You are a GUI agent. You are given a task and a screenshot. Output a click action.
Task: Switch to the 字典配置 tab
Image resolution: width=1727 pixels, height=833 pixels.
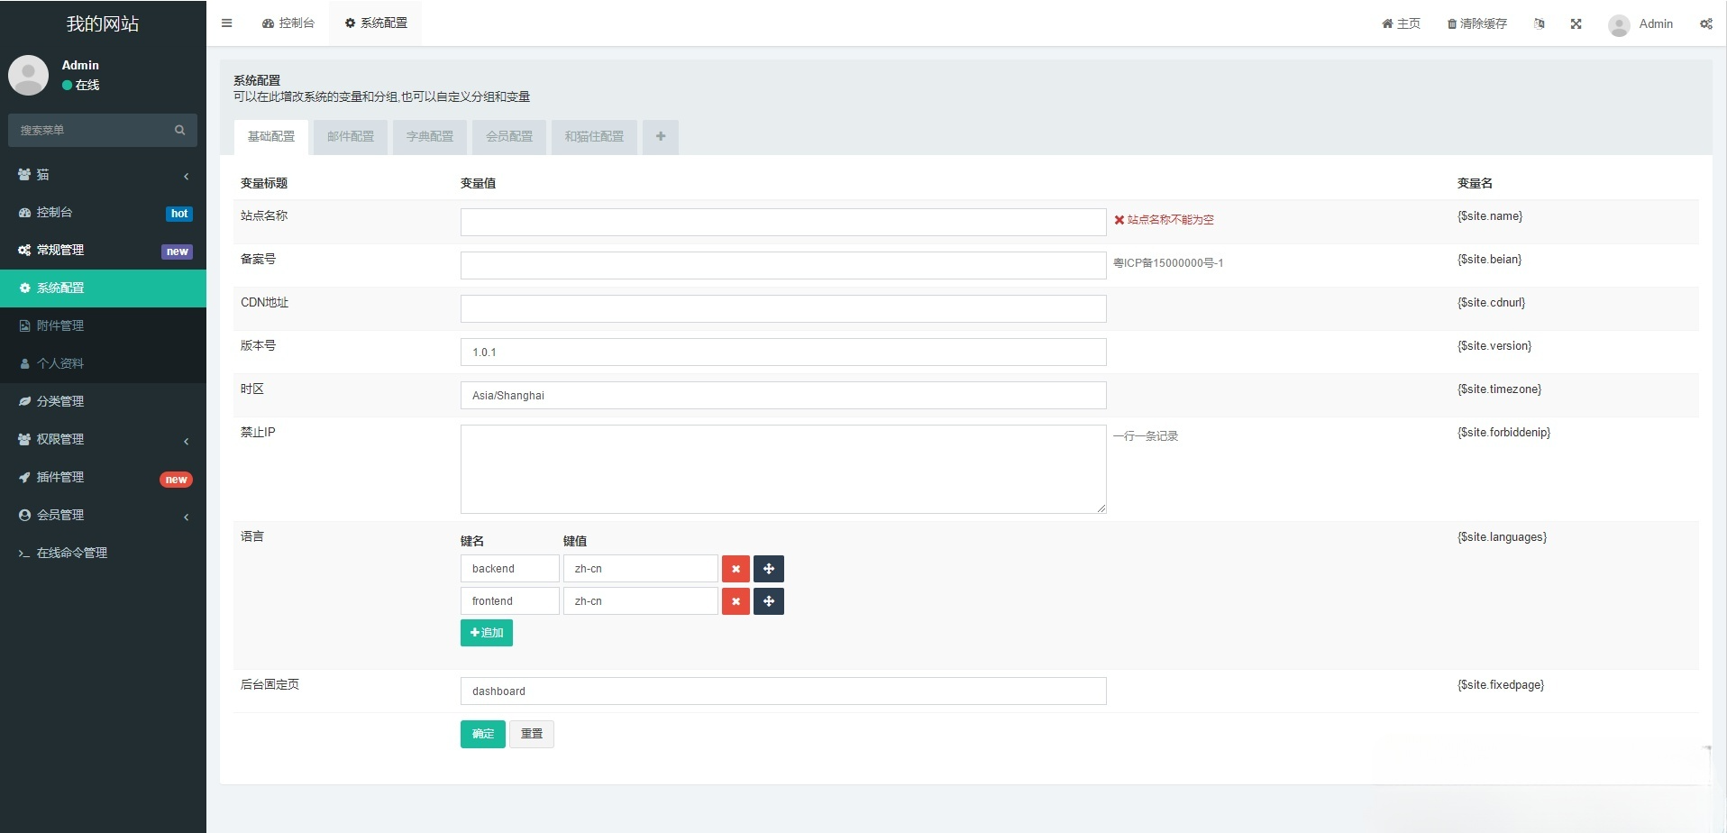(429, 137)
